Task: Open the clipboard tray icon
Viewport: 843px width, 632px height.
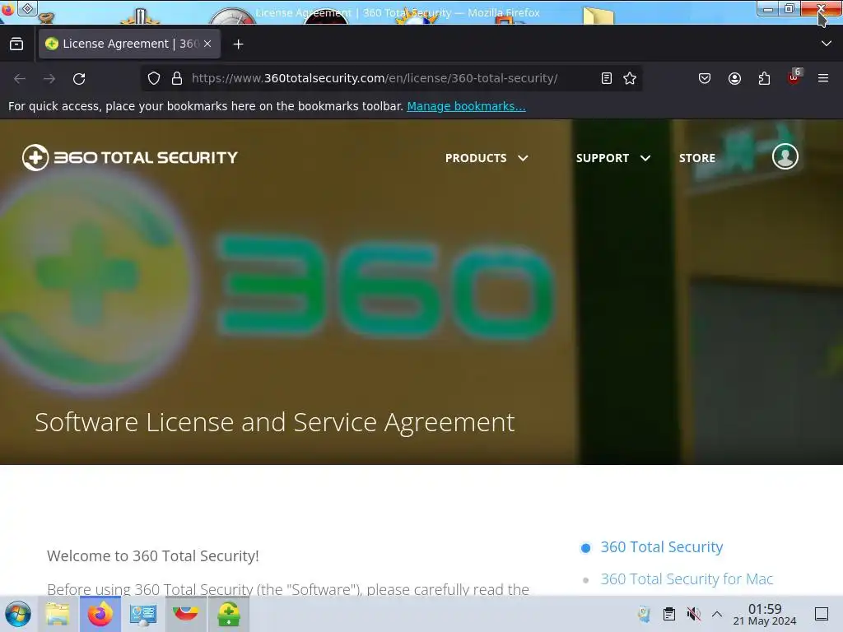Action: point(668,614)
